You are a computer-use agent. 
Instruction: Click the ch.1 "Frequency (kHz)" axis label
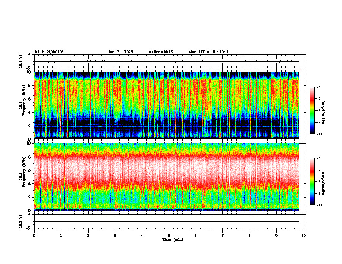[24, 100]
